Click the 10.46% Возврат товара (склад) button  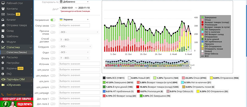pyautogui.click(x=157, y=87)
